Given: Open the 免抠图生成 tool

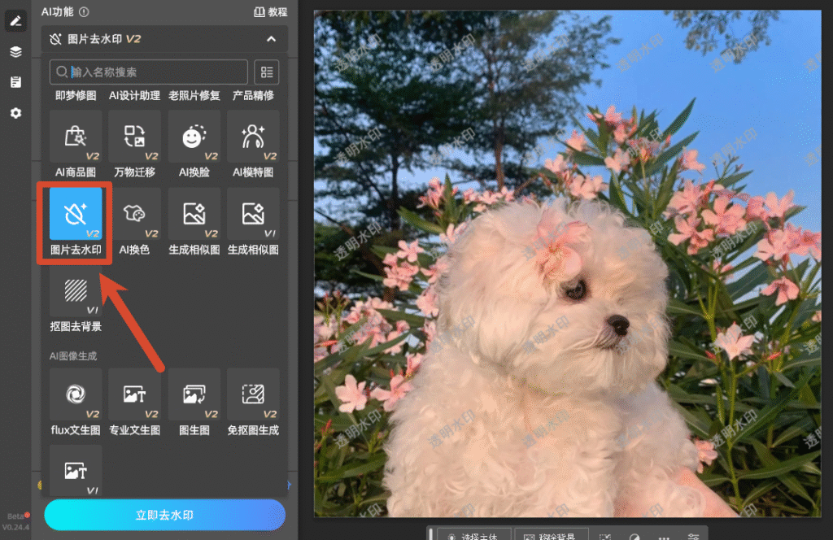Looking at the screenshot, I should (253, 394).
